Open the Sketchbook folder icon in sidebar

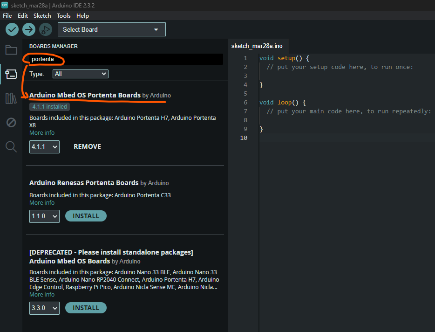(x=11, y=50)
